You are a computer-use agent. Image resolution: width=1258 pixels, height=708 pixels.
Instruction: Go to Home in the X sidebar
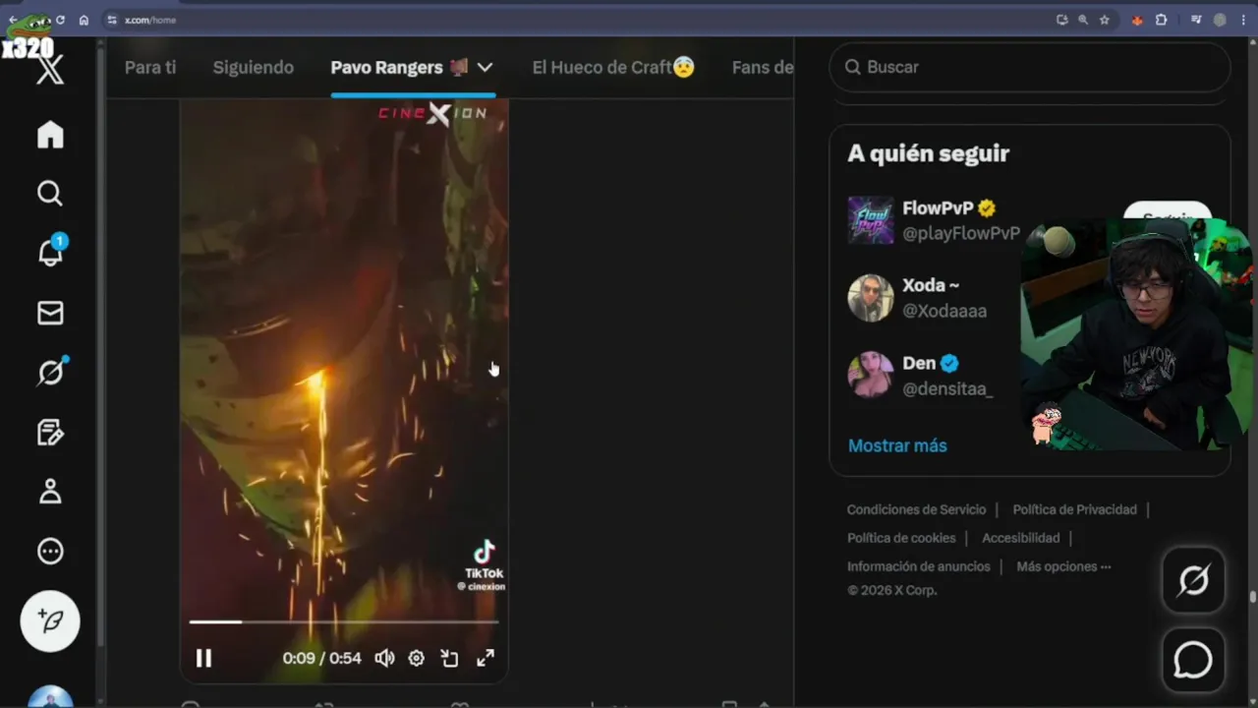click(50, 135)
